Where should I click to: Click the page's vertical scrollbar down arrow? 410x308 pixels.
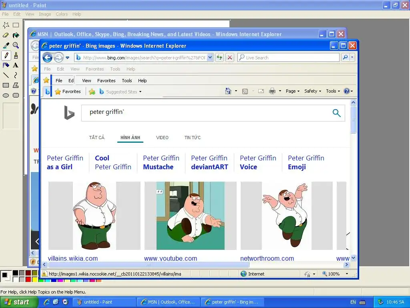[353, 258]
